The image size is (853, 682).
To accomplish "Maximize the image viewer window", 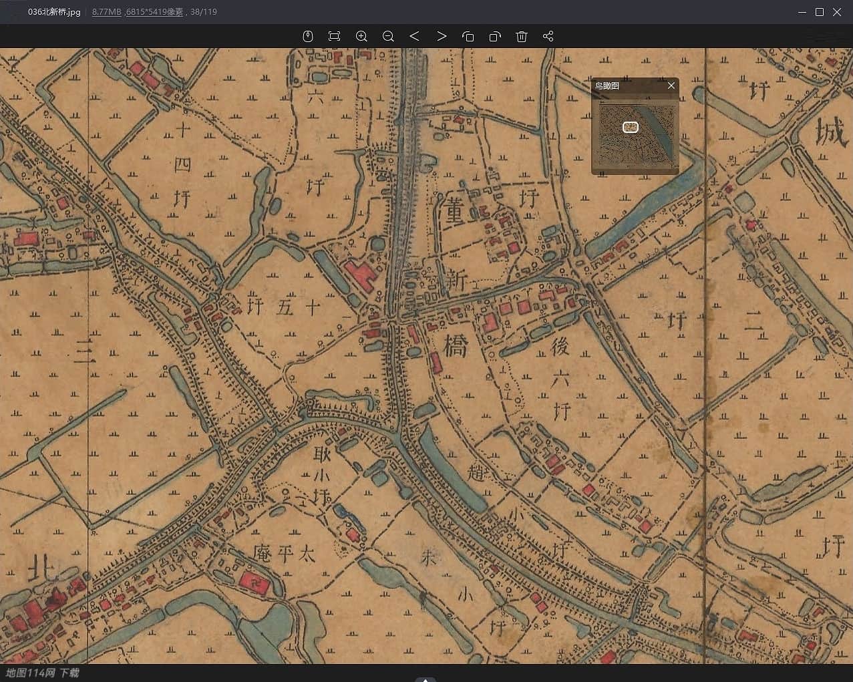I will tap(820, 12).
